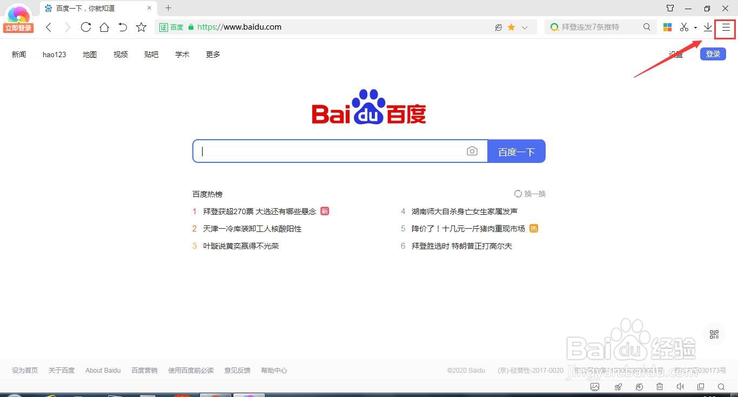The height and width of the screenshot is (397, 738).
Task: Open the 学术 link
Action: click(182, 54)
